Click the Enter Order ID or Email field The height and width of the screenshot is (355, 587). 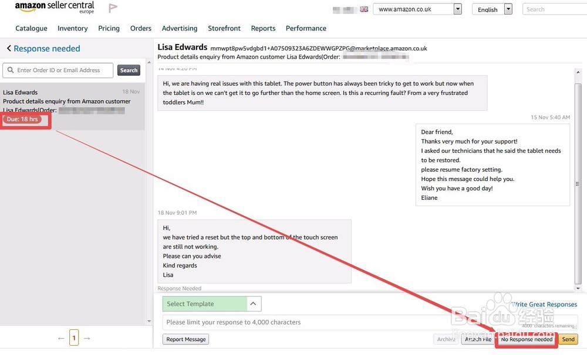(x=58, y=70)
